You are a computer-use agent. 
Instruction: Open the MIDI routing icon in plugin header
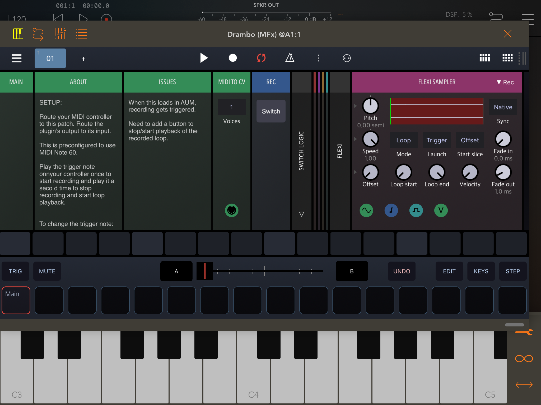coord(38,34)
